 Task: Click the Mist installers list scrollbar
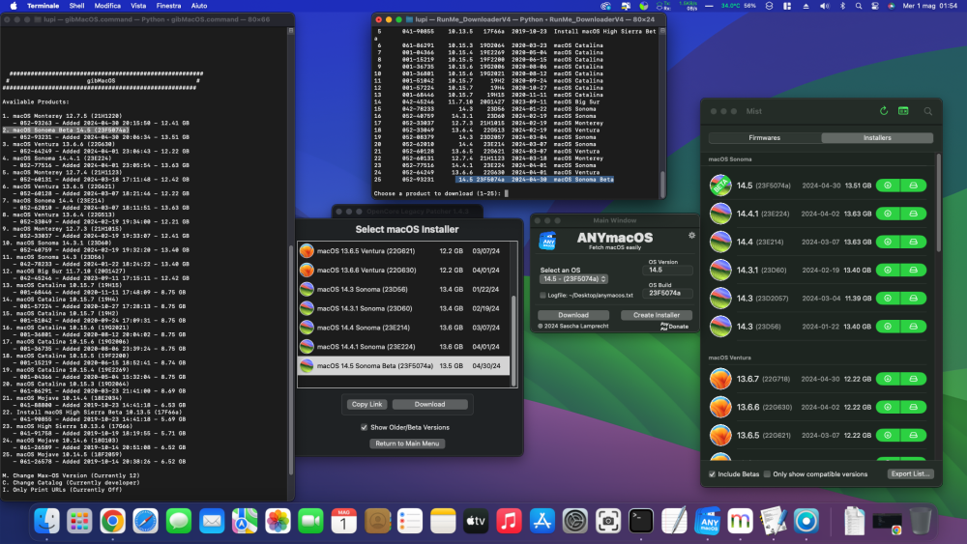[x=939, y=202]
